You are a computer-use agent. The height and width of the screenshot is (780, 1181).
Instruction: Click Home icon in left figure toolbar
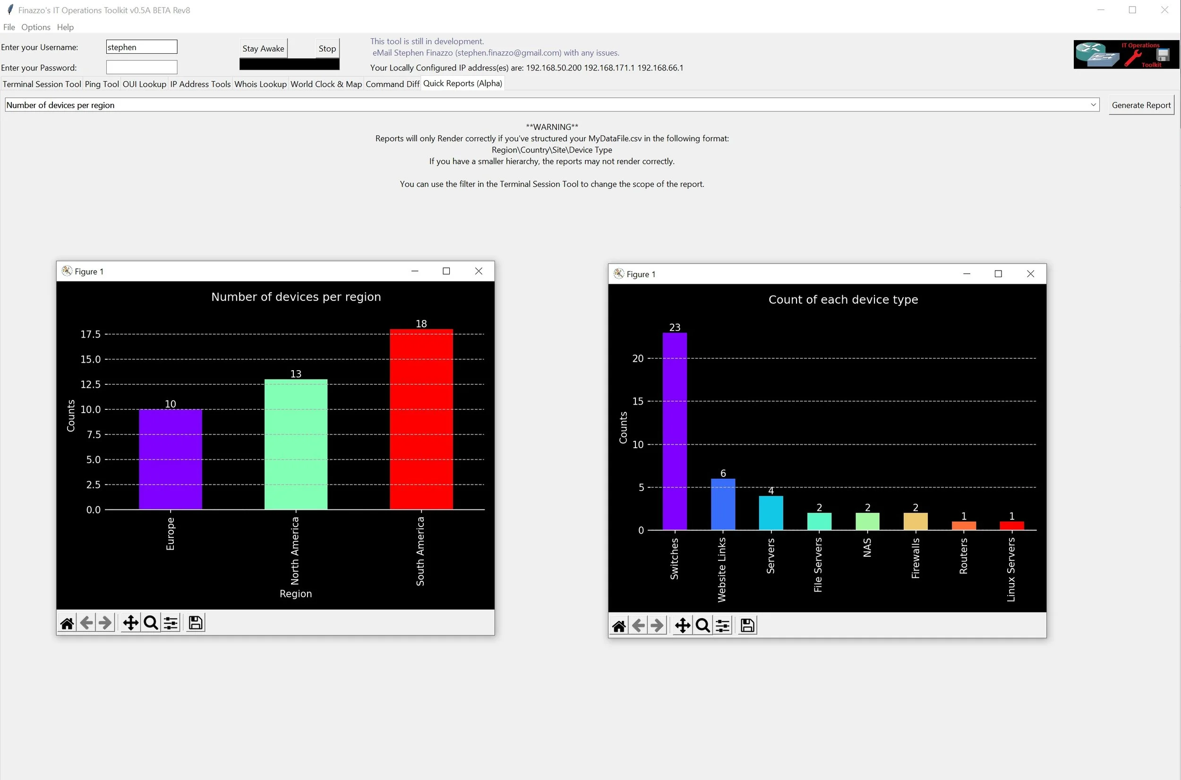[67, 623]
